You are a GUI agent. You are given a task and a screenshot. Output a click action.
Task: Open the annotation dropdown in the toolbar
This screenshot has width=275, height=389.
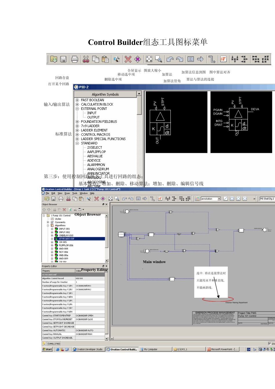(219, 199)
